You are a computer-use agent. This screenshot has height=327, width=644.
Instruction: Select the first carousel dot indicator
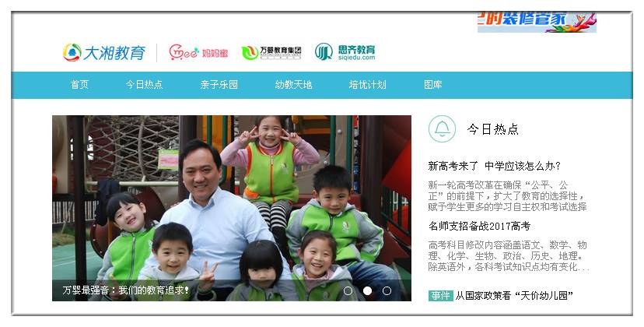point(348,291)
